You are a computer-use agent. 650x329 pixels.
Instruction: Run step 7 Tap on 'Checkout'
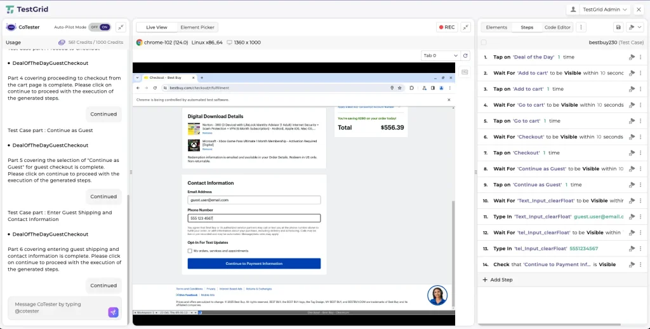click(632, 153)
